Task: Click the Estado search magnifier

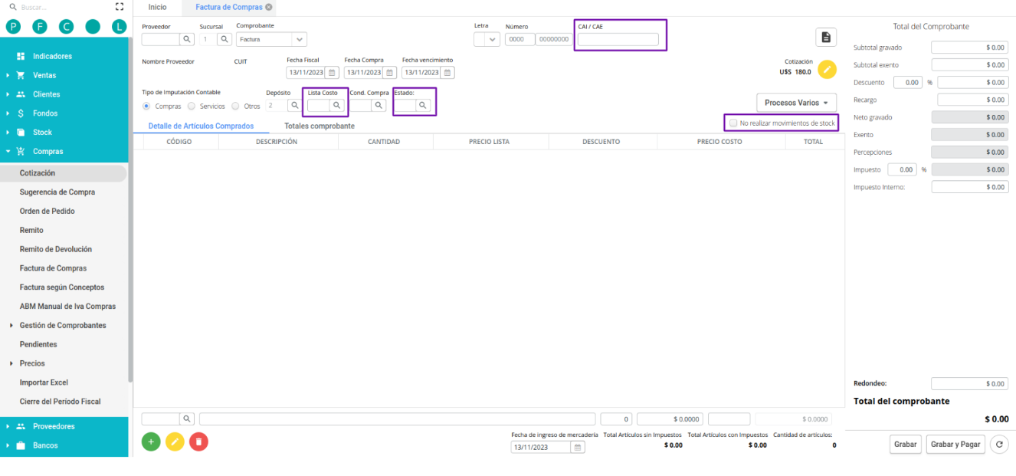Action: coord(423,106)
